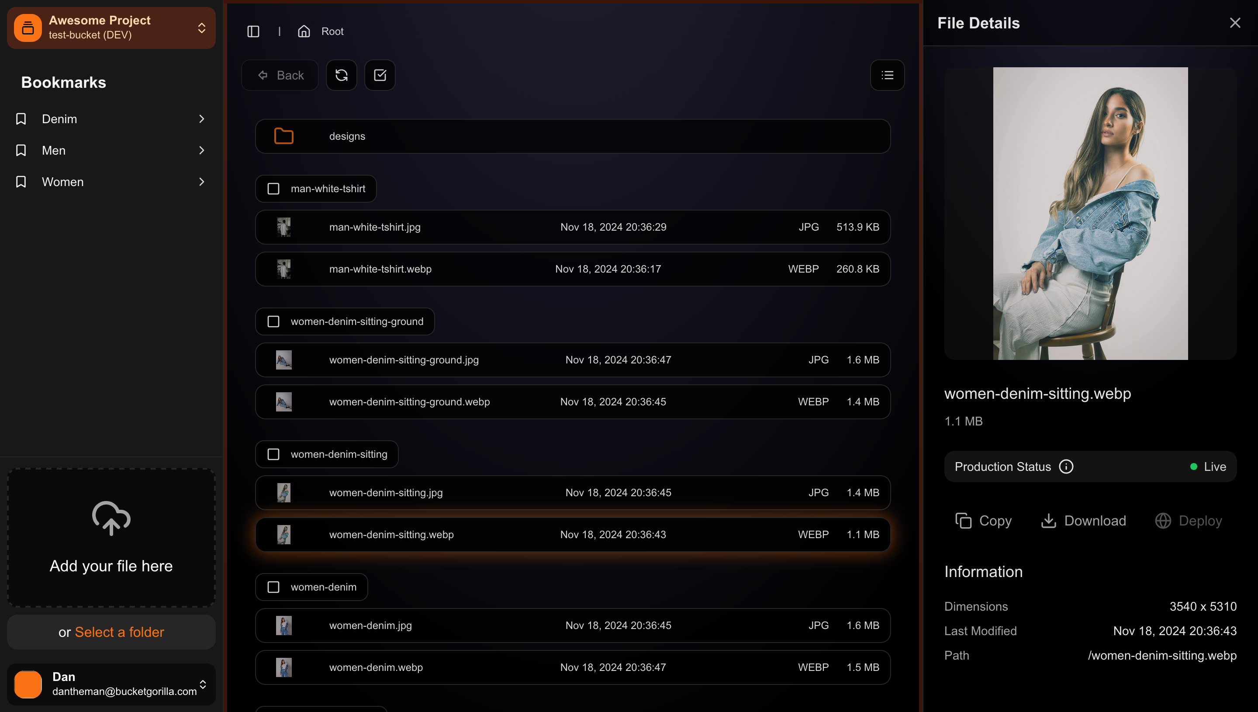Viewport: 1258px width, 712px height.
Task: Click Dan's orange avatar
Action: (x=28, y=684)
